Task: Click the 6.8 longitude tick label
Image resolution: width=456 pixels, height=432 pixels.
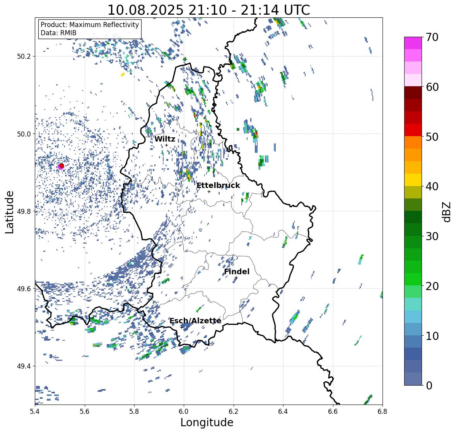Action: click(x=383, y=411)
